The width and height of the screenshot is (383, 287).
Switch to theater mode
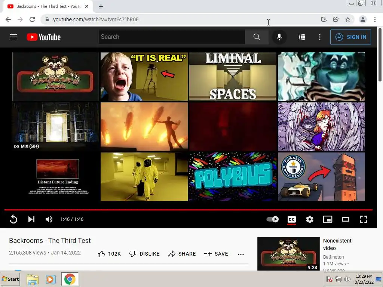pyautogui.click(x=345, y=219)
